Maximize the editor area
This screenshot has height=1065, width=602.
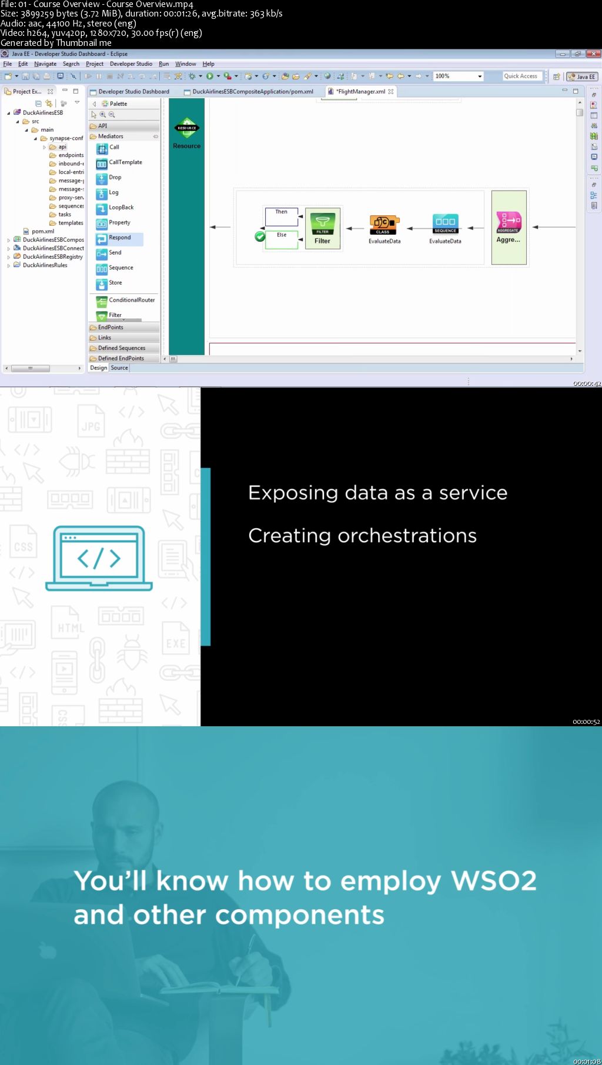pyautogui.click(x=576, y=91)
